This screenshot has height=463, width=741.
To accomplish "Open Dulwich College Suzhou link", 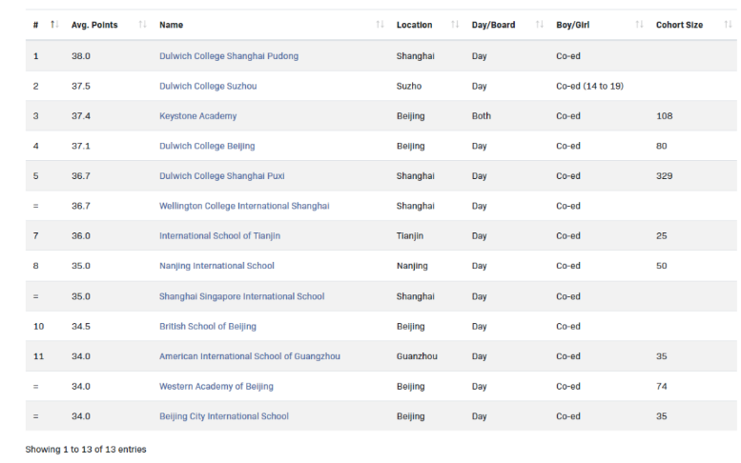I will [208, 86].
